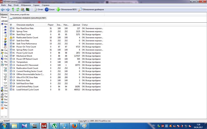
Task: Select the Конфигурация tree icon
Action: coord(2,102)
